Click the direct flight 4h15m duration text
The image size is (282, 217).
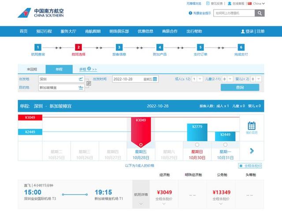pos(38,185)
